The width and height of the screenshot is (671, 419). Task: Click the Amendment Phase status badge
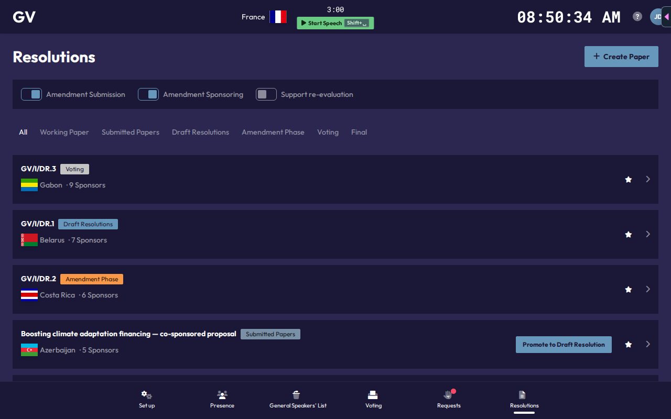click(x=92, y=279)
